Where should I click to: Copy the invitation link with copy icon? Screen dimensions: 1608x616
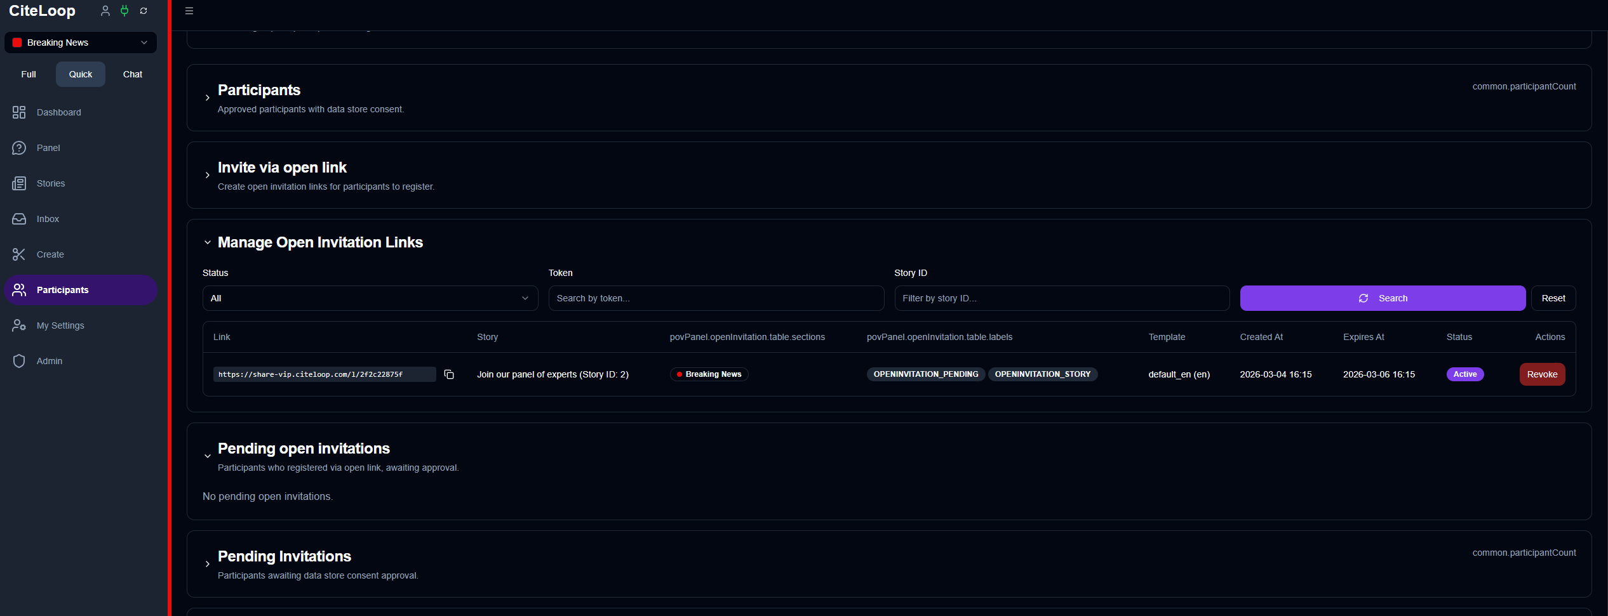[449, 374]
